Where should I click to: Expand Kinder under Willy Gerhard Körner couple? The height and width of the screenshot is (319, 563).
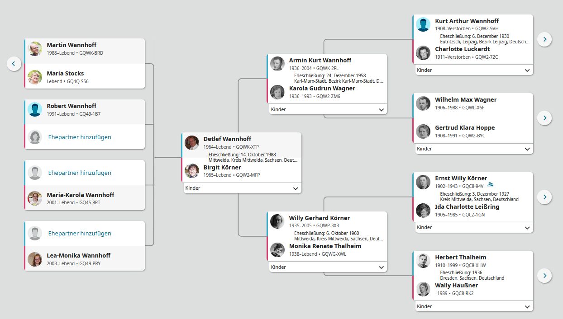click(328, 267)
